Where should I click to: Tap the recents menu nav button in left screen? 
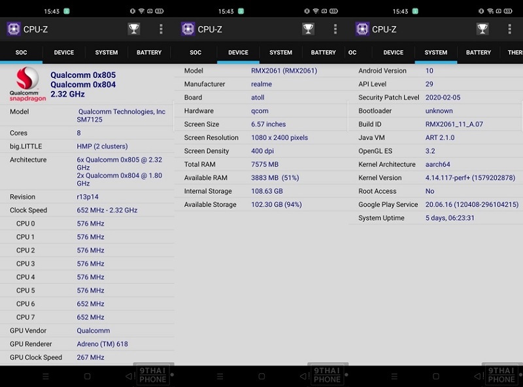click(x=46, y=377)
